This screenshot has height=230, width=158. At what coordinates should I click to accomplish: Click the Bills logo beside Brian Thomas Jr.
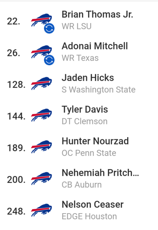[41, 20]
